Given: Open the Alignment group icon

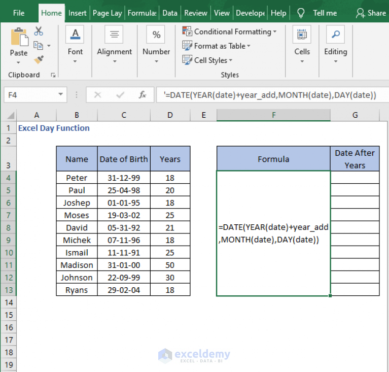Looking at the screenshot, I should [x=115, y=35].
